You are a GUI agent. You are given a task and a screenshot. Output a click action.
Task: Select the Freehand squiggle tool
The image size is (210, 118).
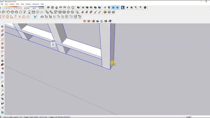(2, 39)
